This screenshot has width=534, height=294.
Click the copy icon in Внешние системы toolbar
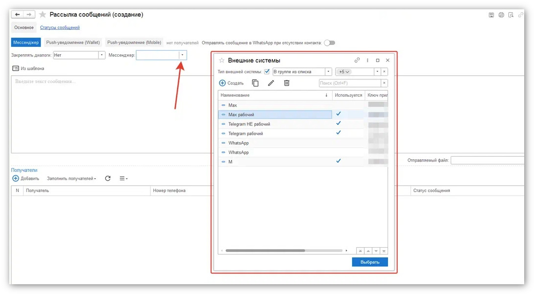click(x=255, y=83)
